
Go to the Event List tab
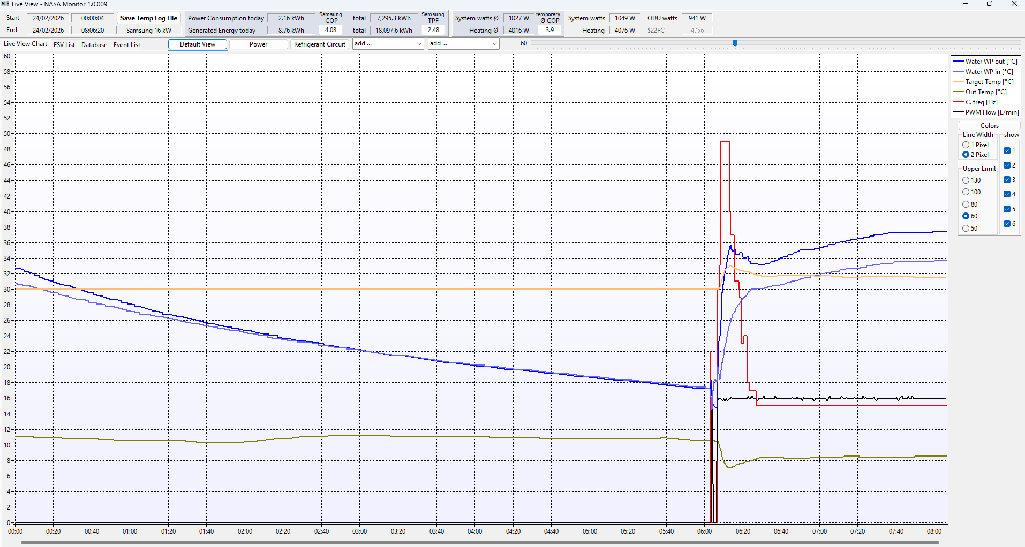click(127, 45)
